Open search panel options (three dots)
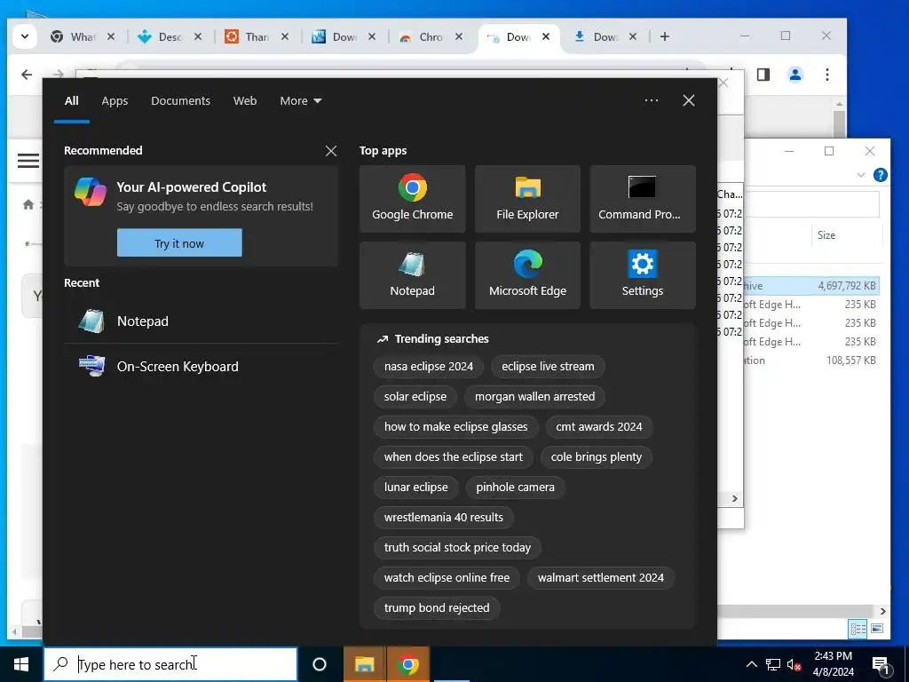The image size is (909, 682). tap(652, 100)
